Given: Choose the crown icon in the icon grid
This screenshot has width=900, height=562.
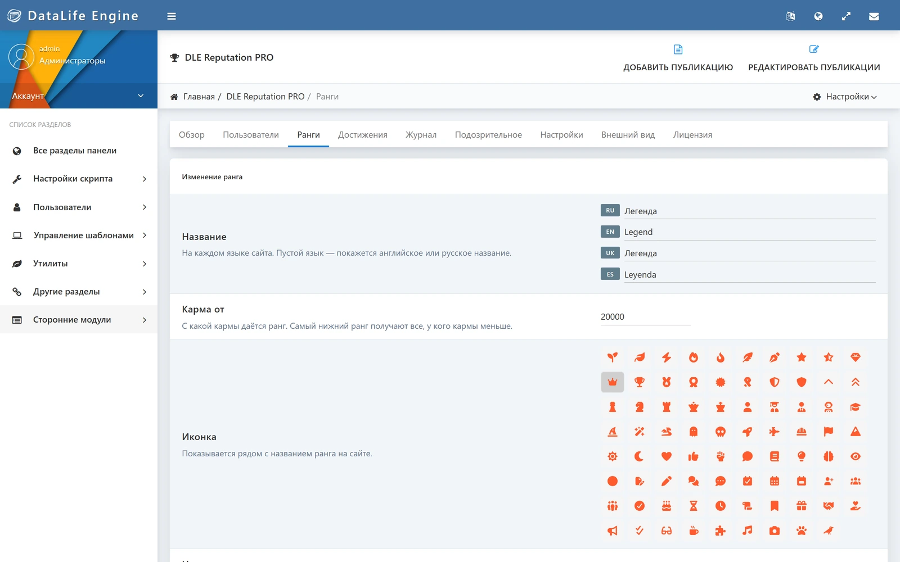Looking at the screenshot, I should tap(613, 382).
